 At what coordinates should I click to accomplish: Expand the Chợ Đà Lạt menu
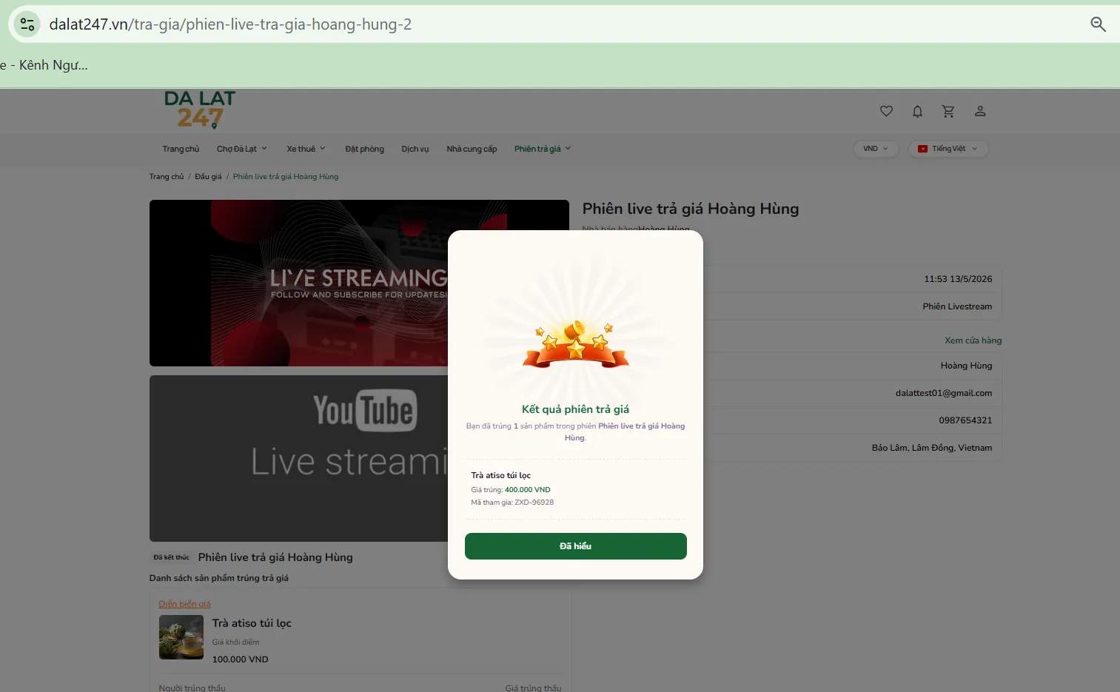click(x=241, y=149)
